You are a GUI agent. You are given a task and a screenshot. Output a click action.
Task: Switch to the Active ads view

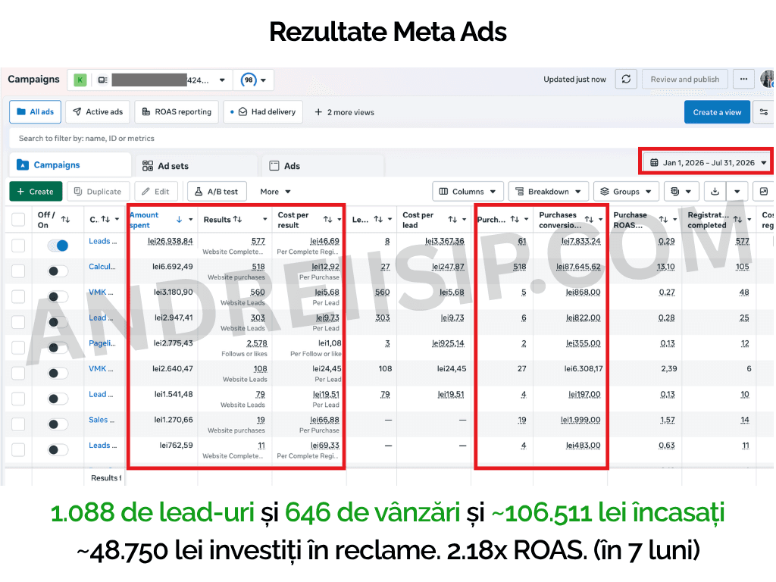98,112
